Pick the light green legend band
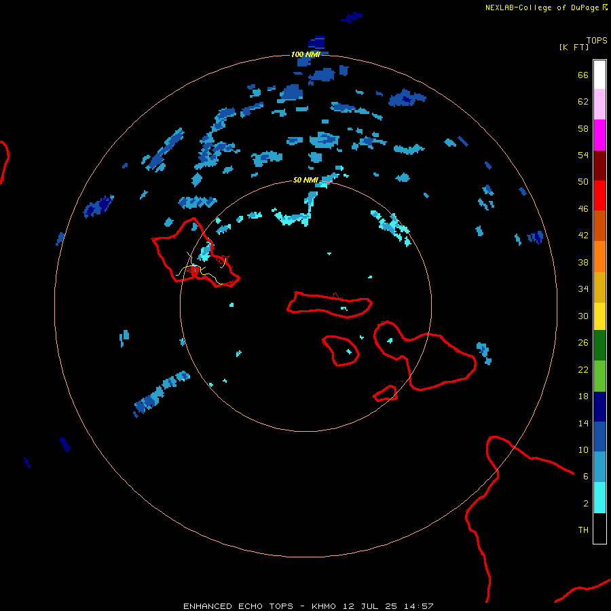This screenshot has height=611, width=611. pos(599,376)
